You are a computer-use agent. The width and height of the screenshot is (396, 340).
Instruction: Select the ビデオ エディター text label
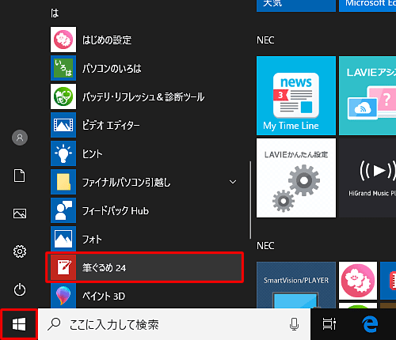coord(111,125)
